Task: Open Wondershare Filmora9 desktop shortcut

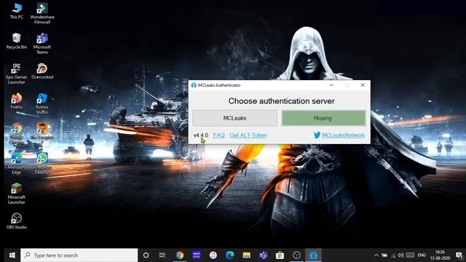Action: pyautogui.click(x=42, y=13)
